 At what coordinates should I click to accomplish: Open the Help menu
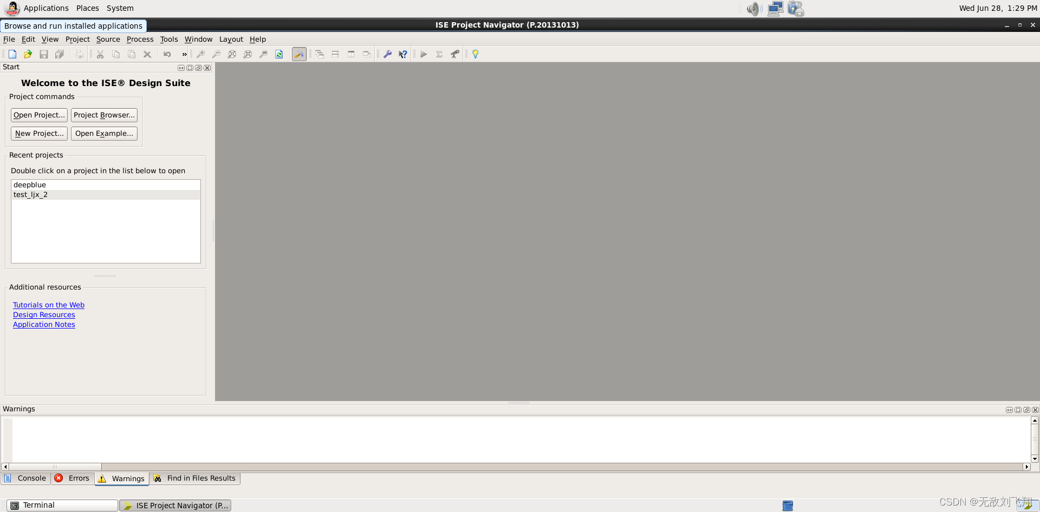pos(258,39)
